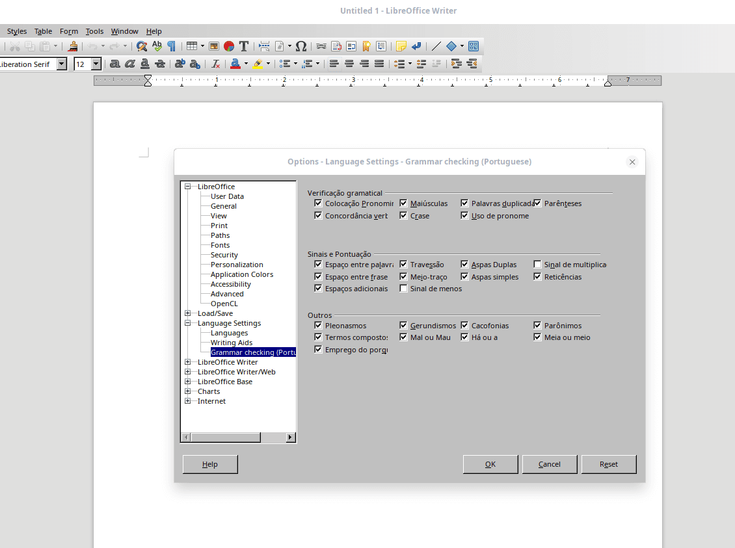The width and height of the screenshot is (735, 548).
Task: Expand the Load/Save tree node
Action: [187, 313]
